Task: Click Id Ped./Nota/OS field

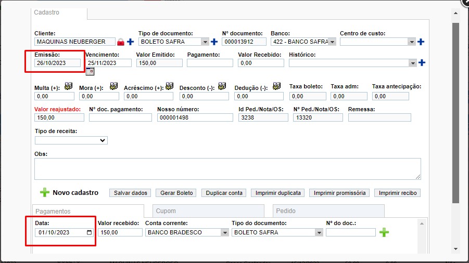Action: point(263,117)
